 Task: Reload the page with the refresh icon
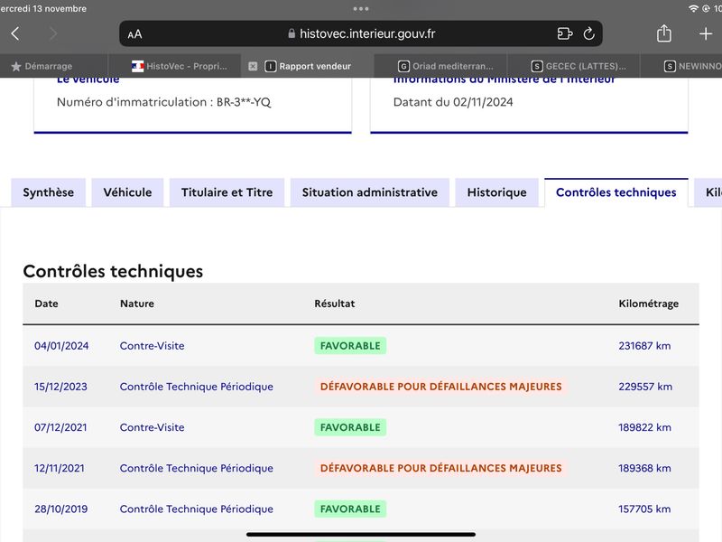point(589,33)
